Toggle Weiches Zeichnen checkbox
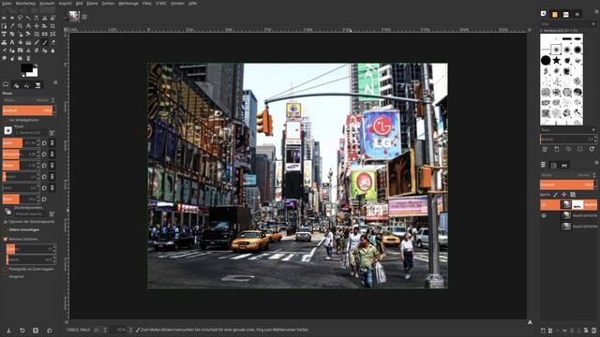This screenshot has width=600, height=337. 6,239
